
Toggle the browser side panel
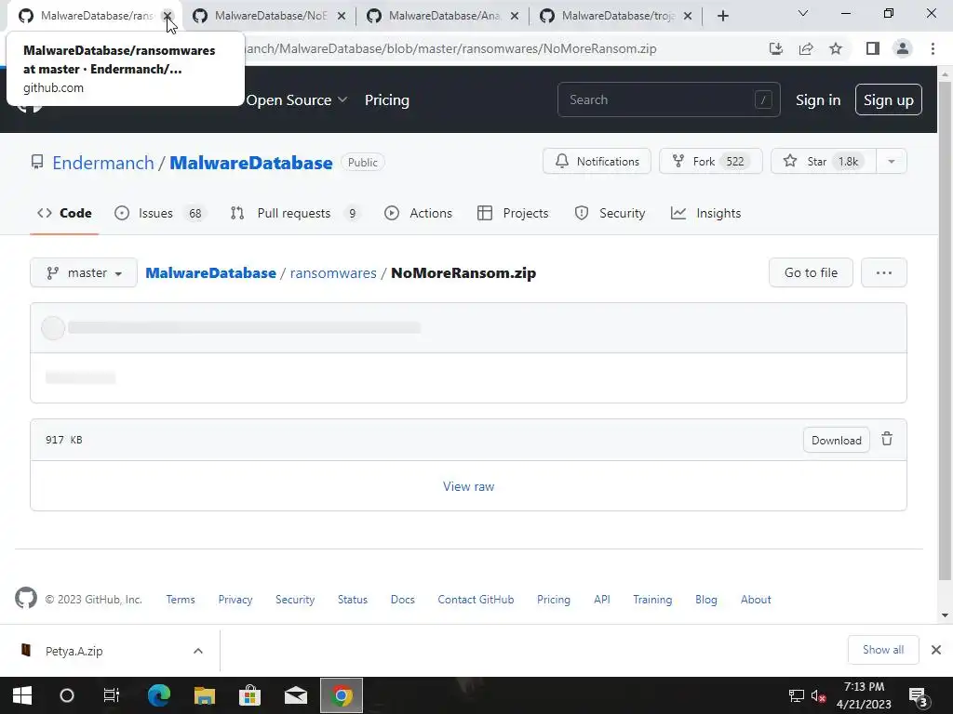873,48
